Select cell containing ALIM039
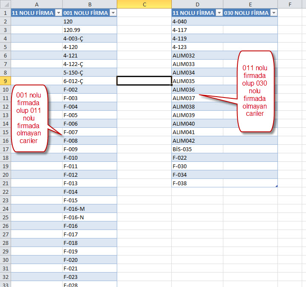Screen dimensions: 306x287 (x=197, y=115)
